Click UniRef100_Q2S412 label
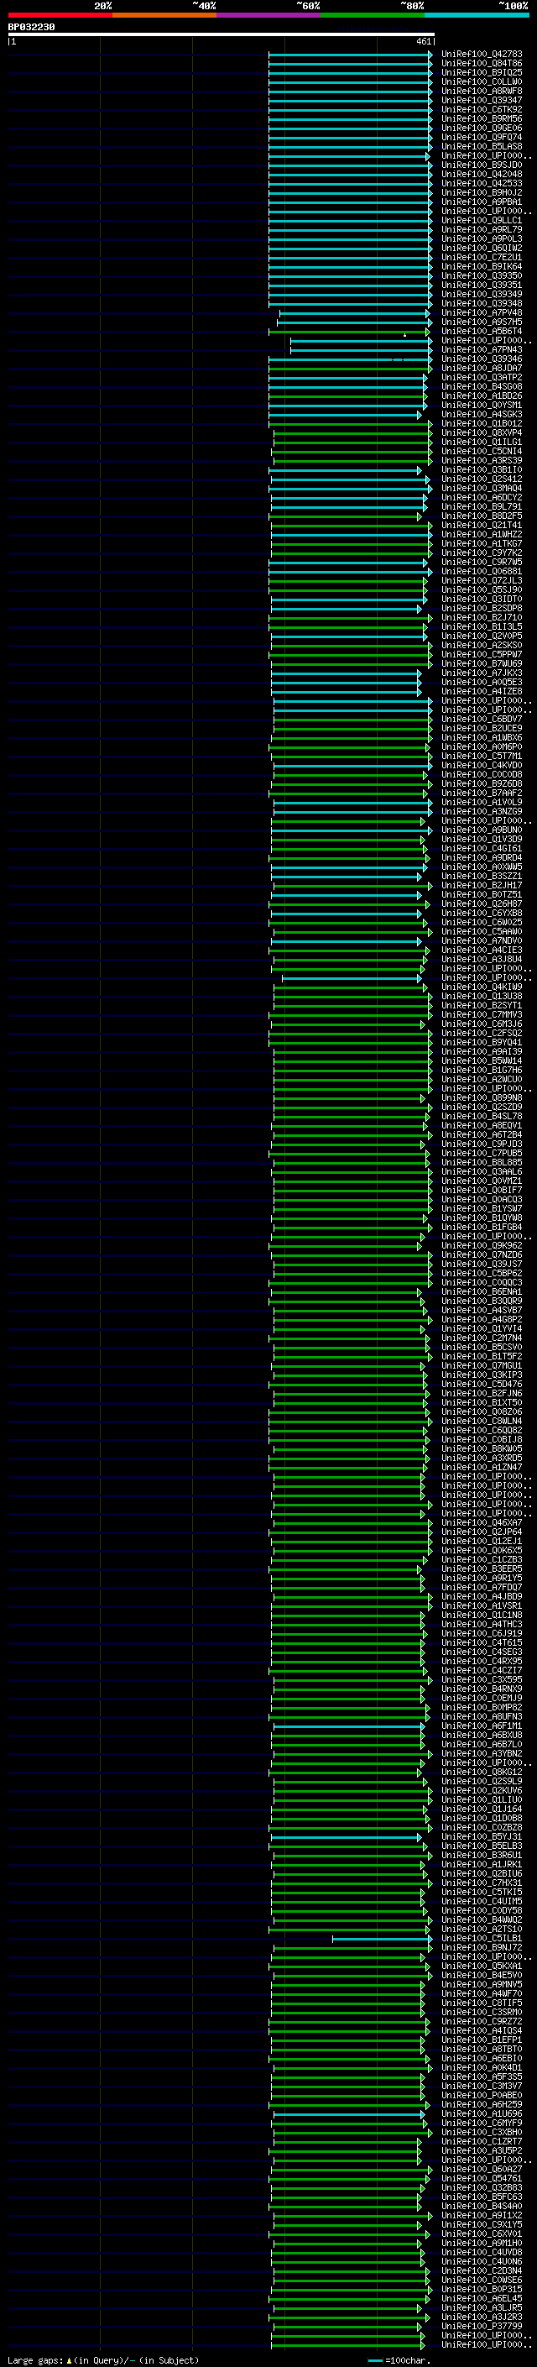 point(482,479)
